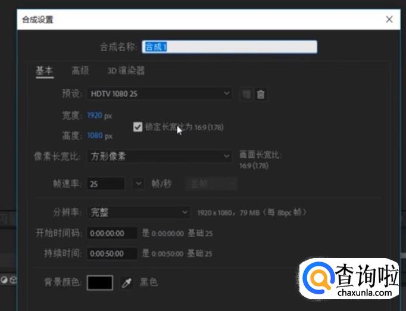Select the 基本 tab
This screenshot has height=311, width=406.
tap(44, 70)
